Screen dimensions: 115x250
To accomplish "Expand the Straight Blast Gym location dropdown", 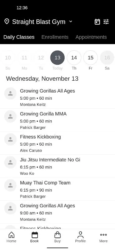I will pos(71,21).
